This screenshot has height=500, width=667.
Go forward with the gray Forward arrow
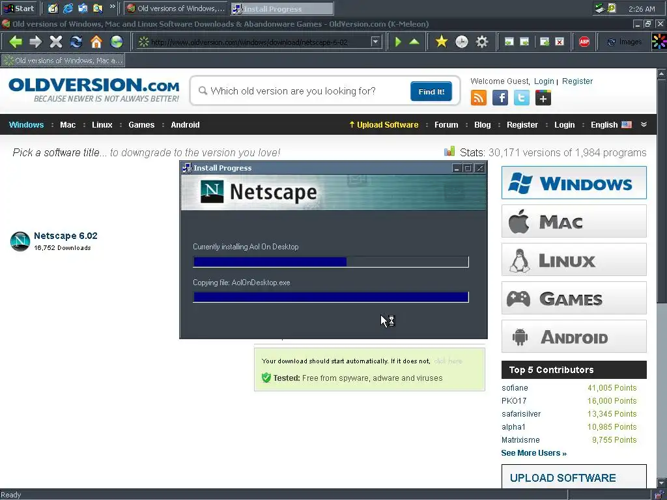point(36,42)
